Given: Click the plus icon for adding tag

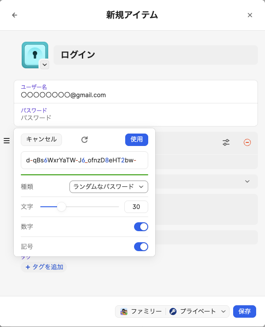Looking at the screenshot, I should pyautogui.click(x=28, y=267).
